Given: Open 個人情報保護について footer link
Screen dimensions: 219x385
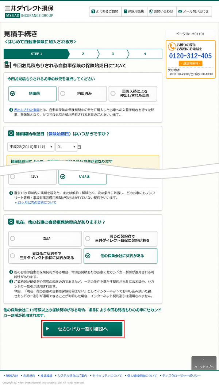Looking at the screenshot, I should pos(142,376).
